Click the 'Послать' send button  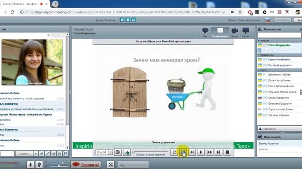coord(24,154)
